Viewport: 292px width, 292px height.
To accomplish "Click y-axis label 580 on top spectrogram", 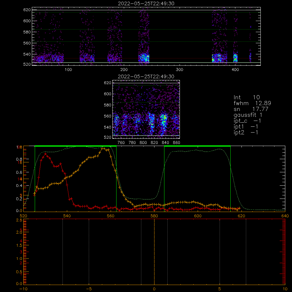I will coord(27,32).
